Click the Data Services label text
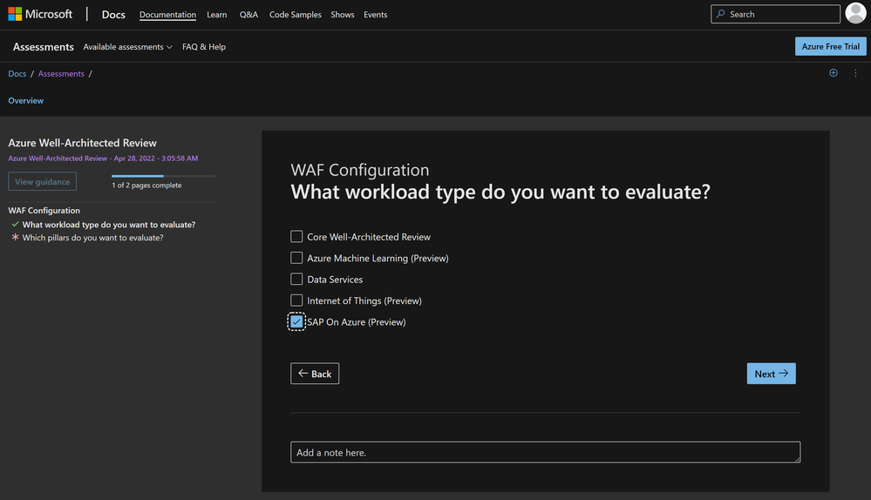The height and width of the screenshot is (500, 871). click(335, 279)
